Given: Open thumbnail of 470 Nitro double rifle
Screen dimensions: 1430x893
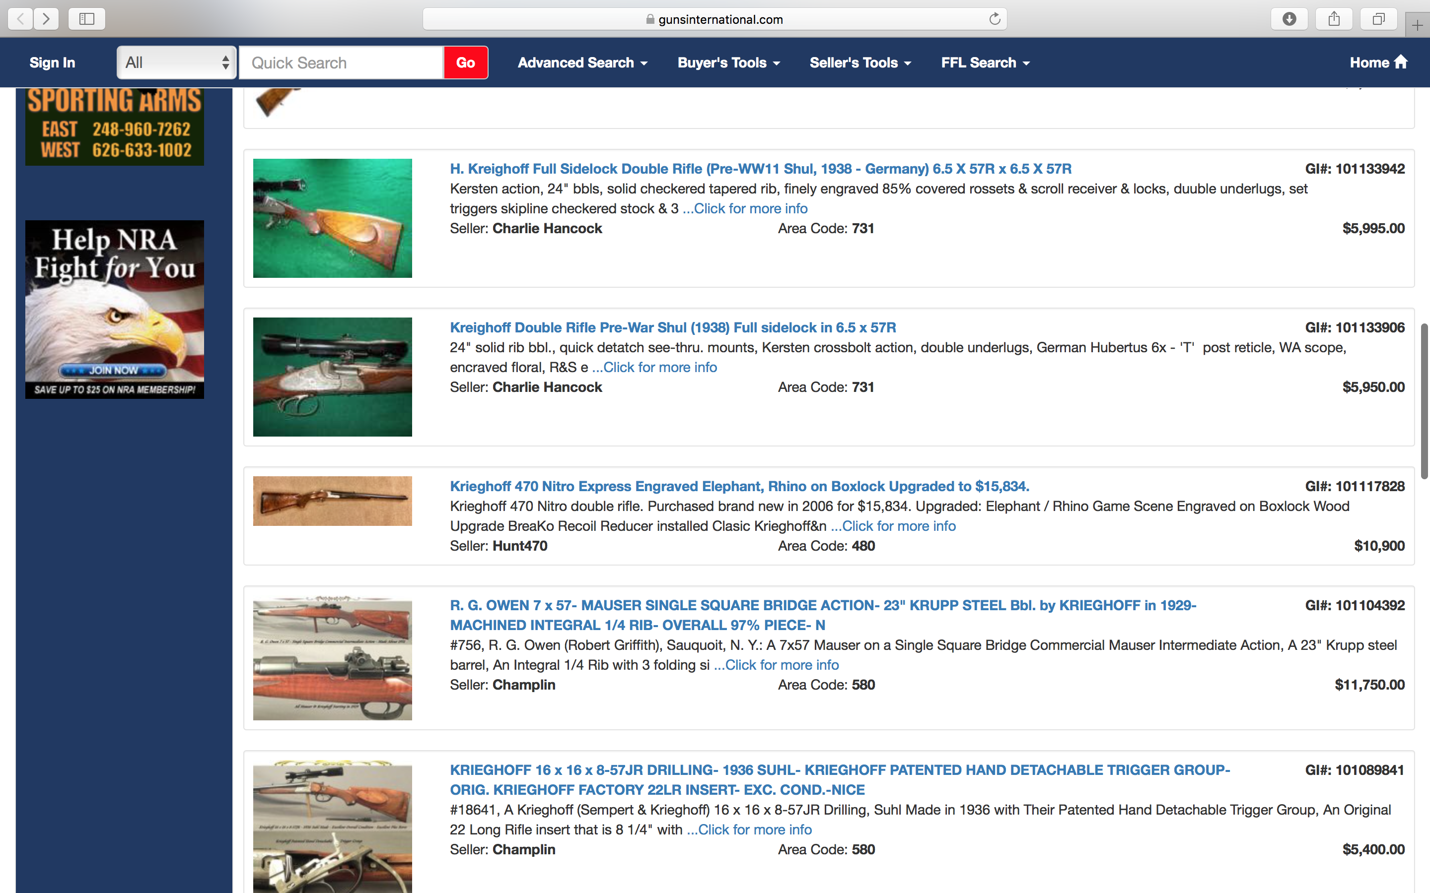Looking at the screenshot, I should (333, 501).
